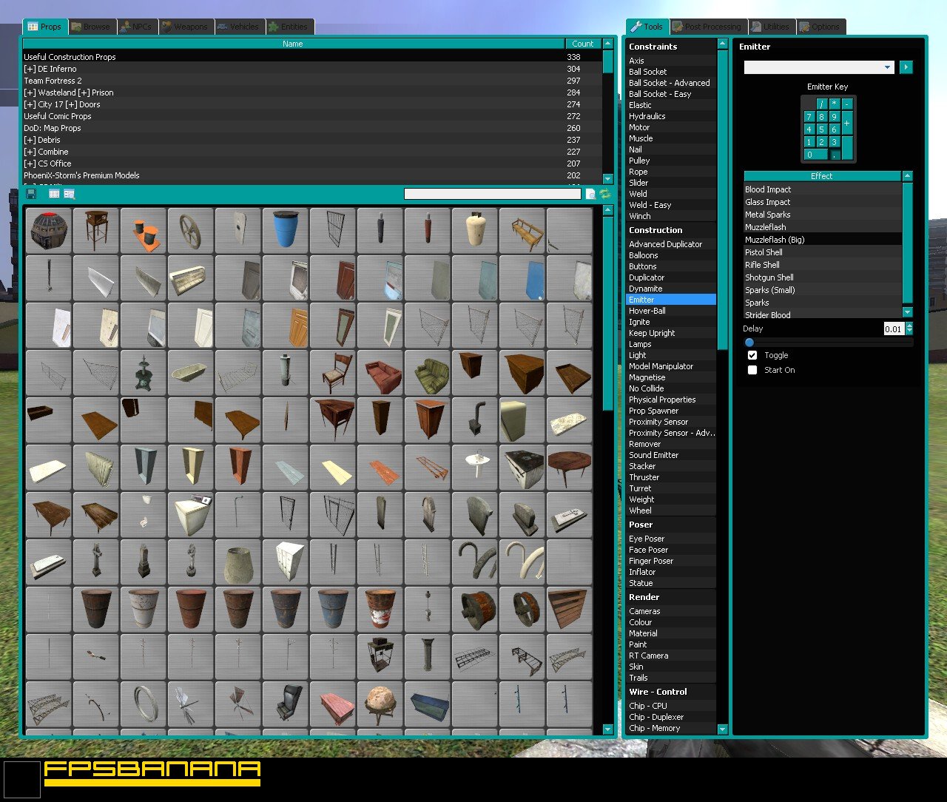
Task: Check the Start On checkbox
Action: click(752, 370)
